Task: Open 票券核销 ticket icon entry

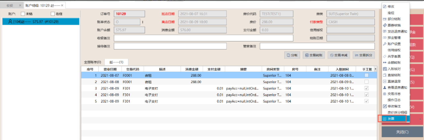Action: coord(385,25)
